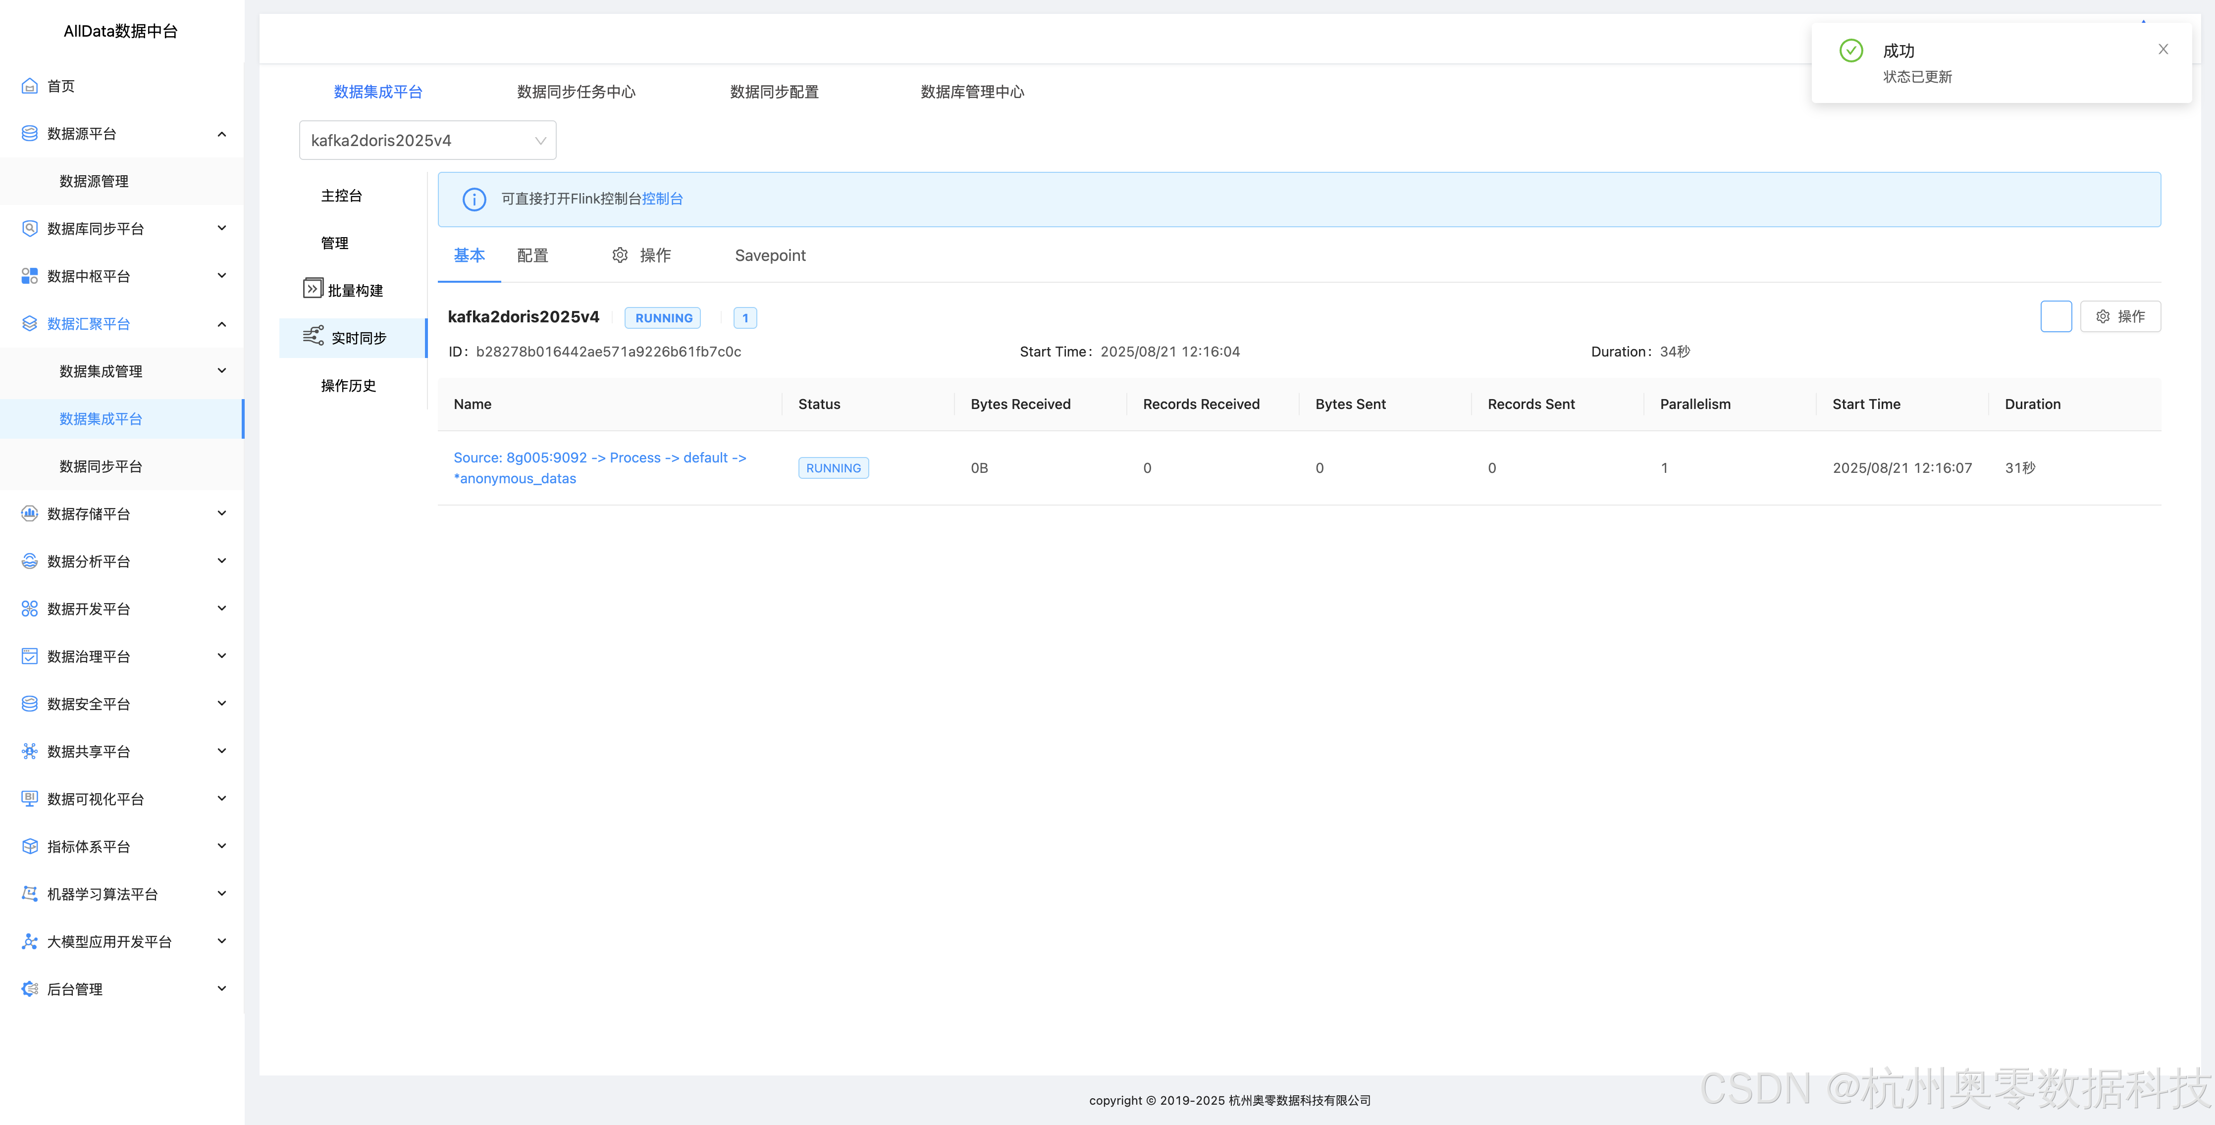The image size is (2215, 1125).
Task: Click the 批量构建 terminal icon
Action: [313, 288]
